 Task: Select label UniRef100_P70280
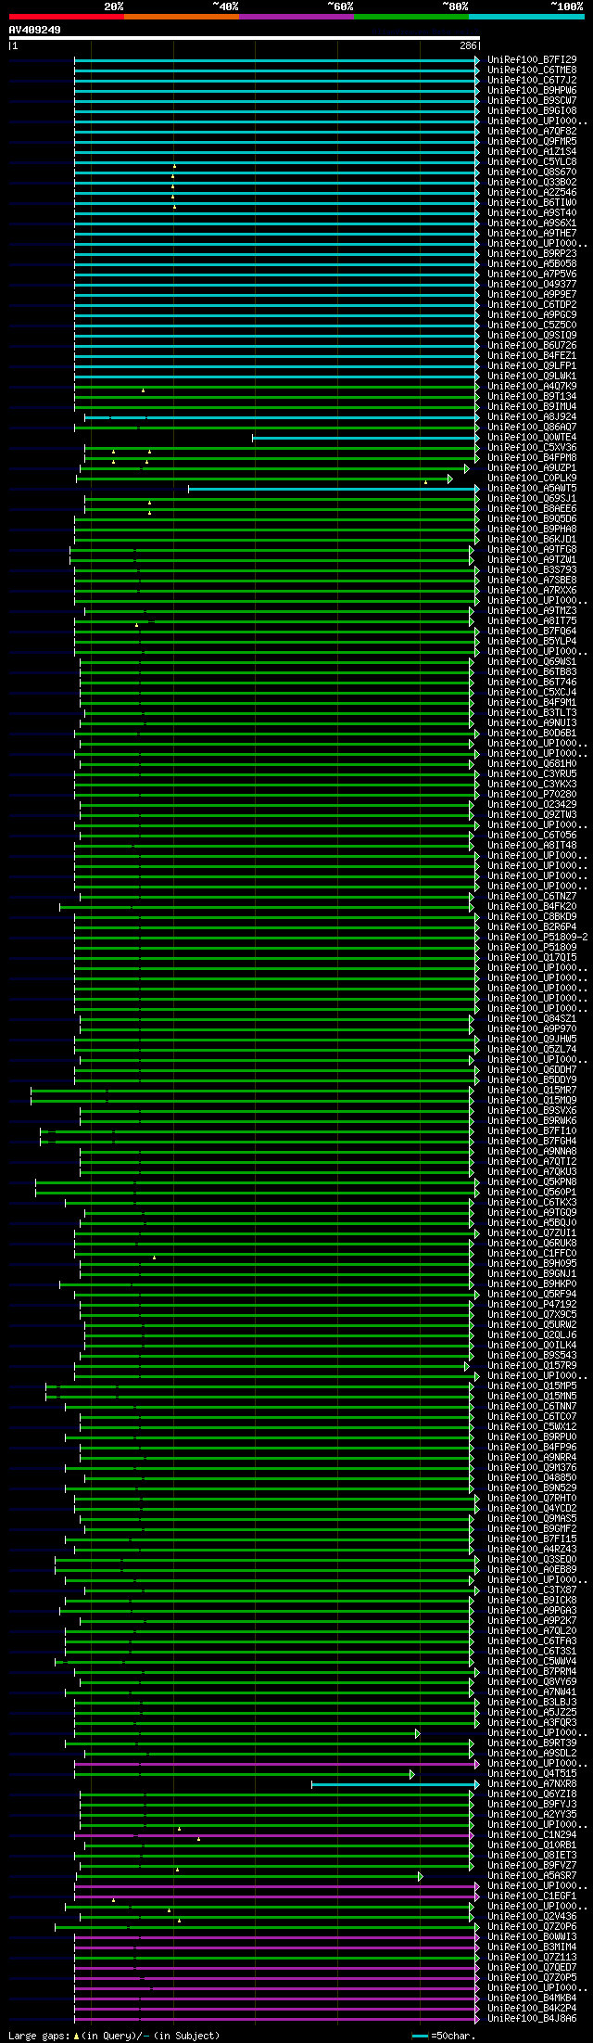pyautogui.click(x=532, y=795)
